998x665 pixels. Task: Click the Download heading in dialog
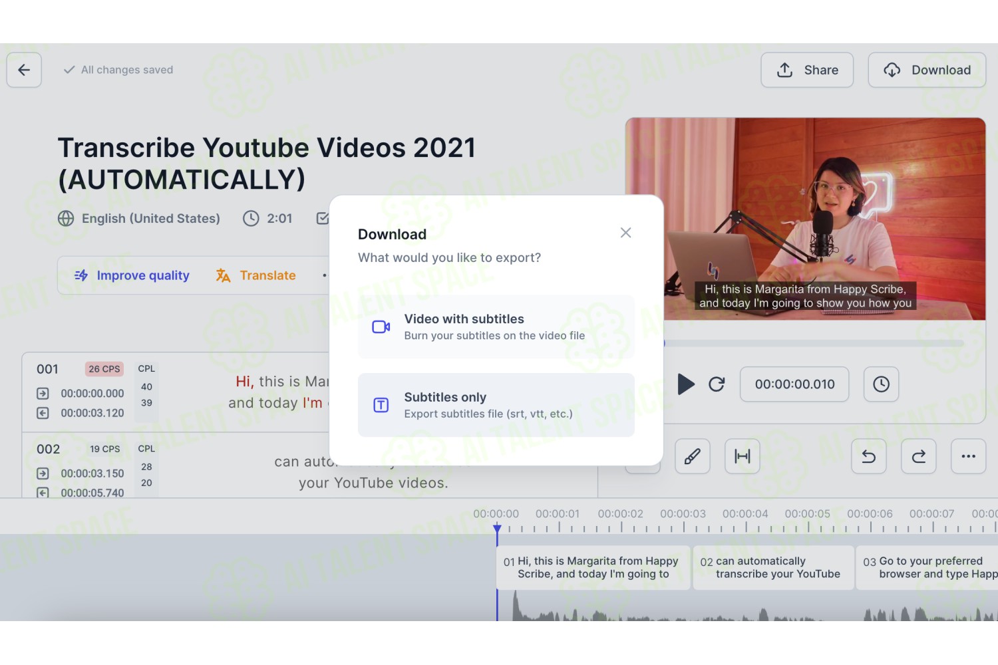[392, 234]
